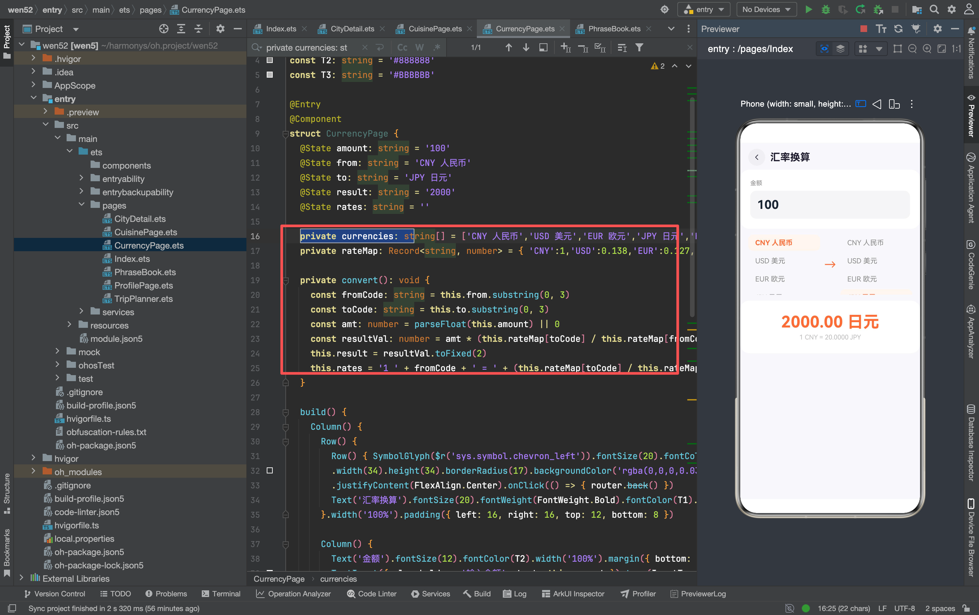Expand the oh_modules folder
This screenshot has width=979, height=615.
33,471
